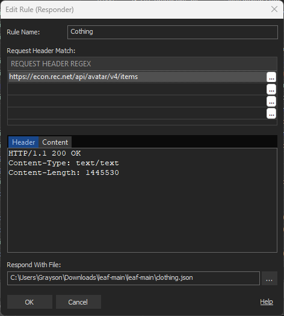Focus the Rule Name field containing Cothing

pyautogui.click(x=173, y=32)
